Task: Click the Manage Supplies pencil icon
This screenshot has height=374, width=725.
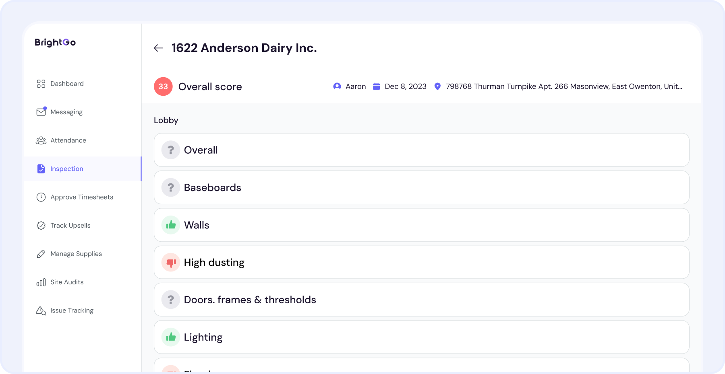Action: tap(41, 254)
